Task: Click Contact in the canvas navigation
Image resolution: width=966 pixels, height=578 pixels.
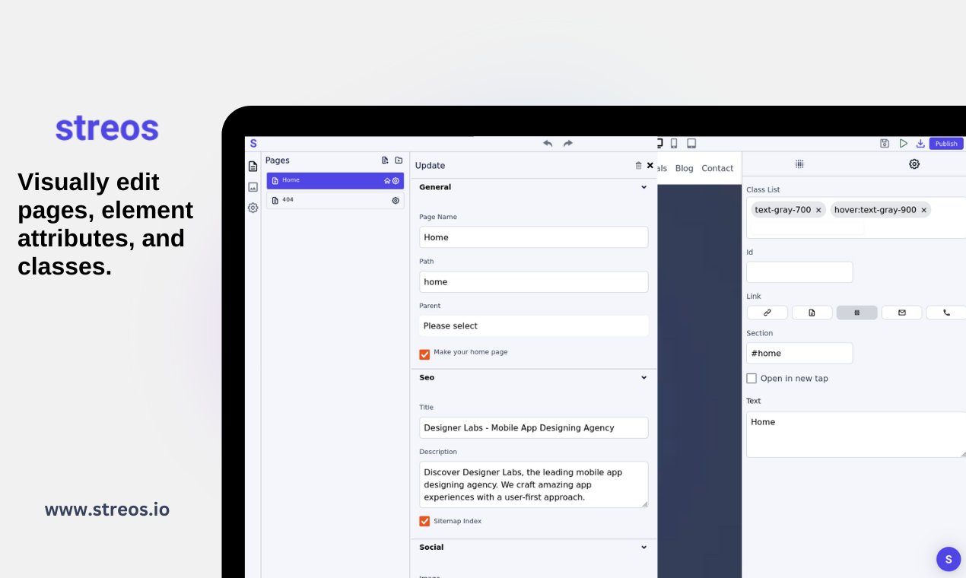Action: 717,169
